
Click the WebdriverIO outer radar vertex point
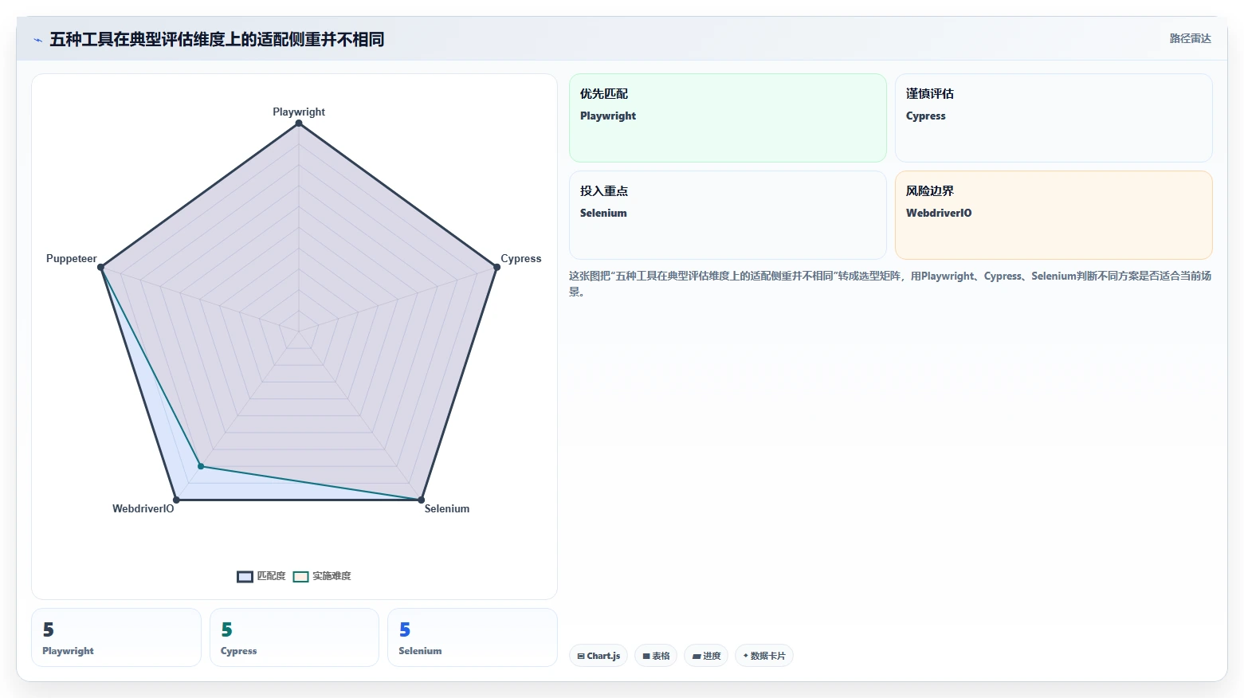tap(176, 500)
